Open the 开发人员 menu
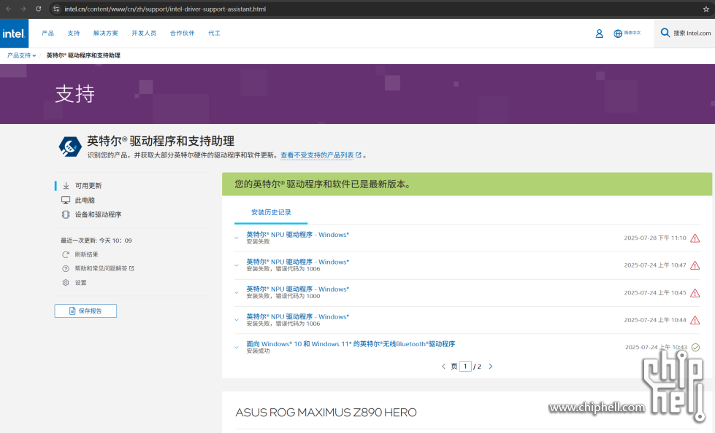Screen dimensions: 715x433 (x=144, y=34)
